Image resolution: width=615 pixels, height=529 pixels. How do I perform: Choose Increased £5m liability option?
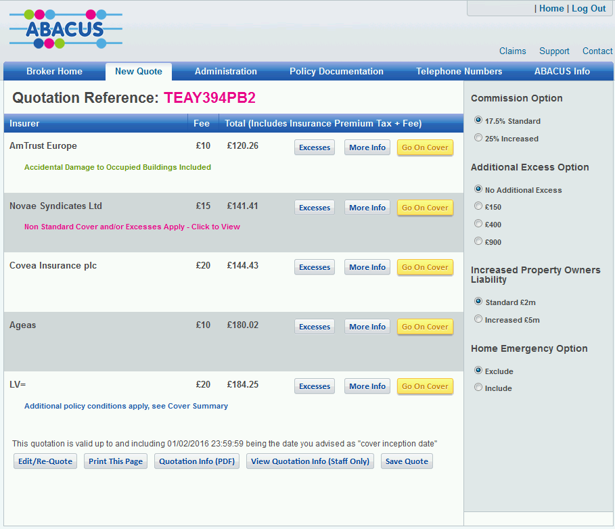point(478,319)
